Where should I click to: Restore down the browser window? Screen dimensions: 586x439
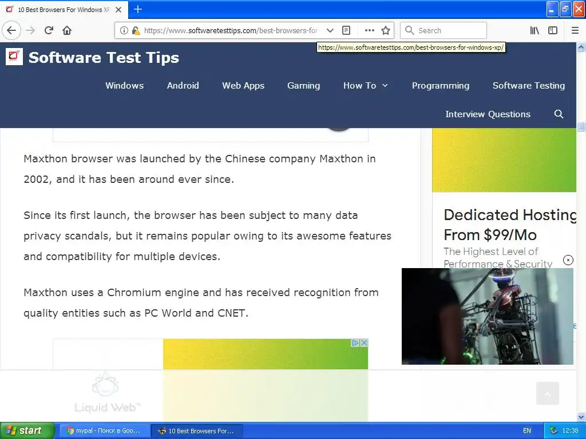click(x=565, y=9)
